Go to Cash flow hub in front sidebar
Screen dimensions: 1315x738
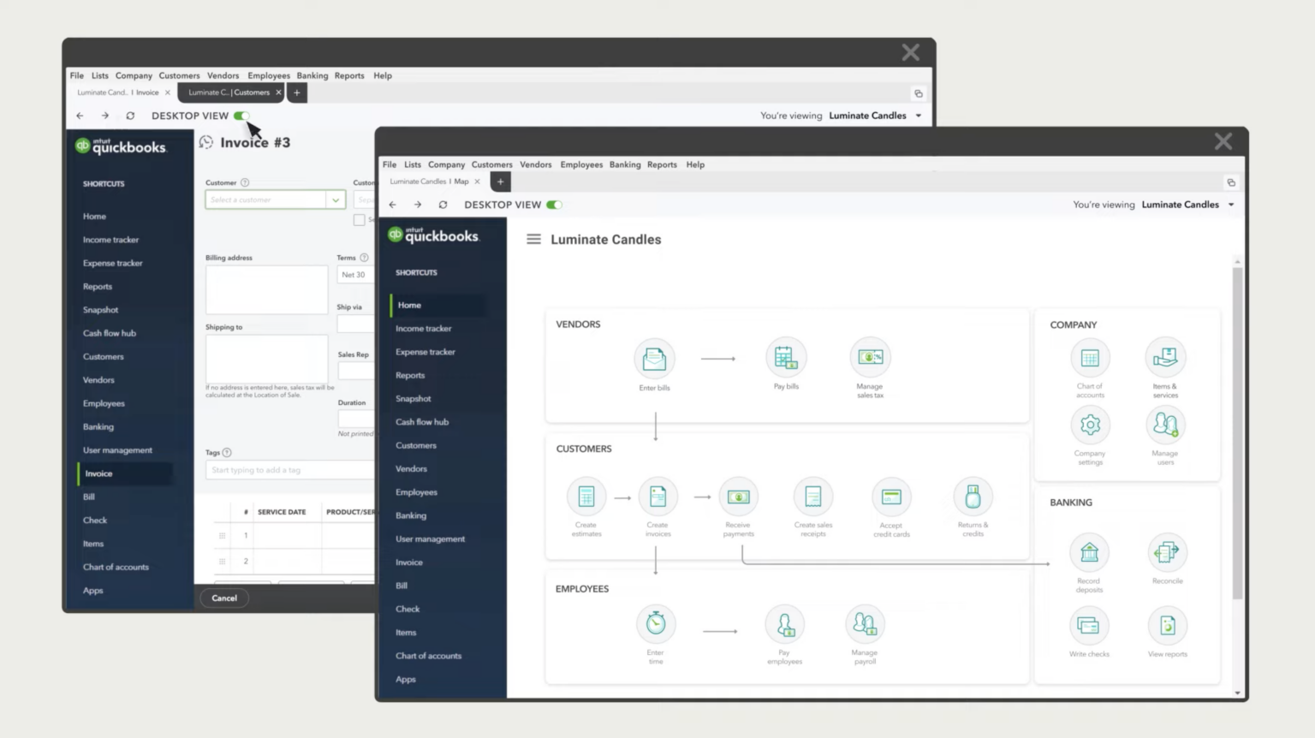pyautogui.click(x=422, y=422)
